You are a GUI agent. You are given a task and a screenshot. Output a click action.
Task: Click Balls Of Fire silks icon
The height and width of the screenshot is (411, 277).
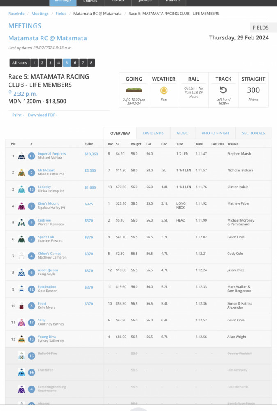[21, 356]
